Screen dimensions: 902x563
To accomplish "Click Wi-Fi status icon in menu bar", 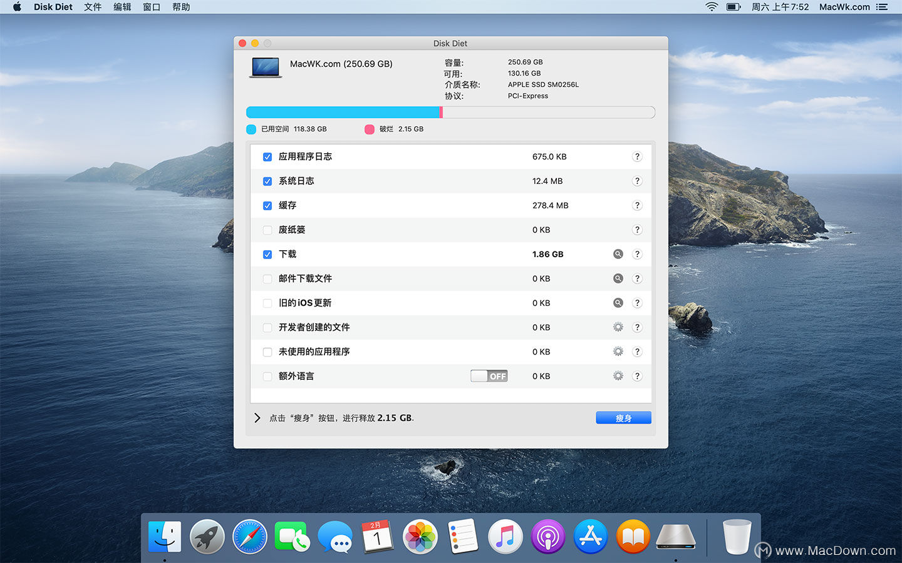I will coord(712,7).
